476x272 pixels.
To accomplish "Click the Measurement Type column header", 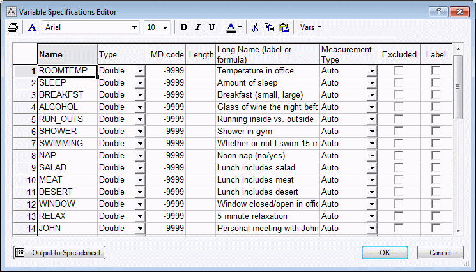I will point(348,54).
